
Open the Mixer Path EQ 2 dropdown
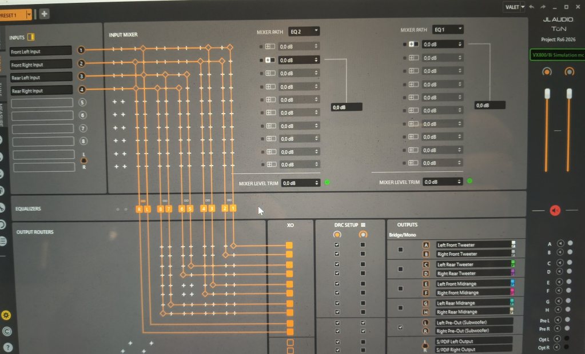(304, 31)
